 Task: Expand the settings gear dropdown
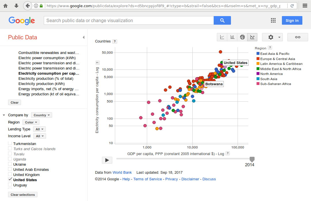coord(272,37)
